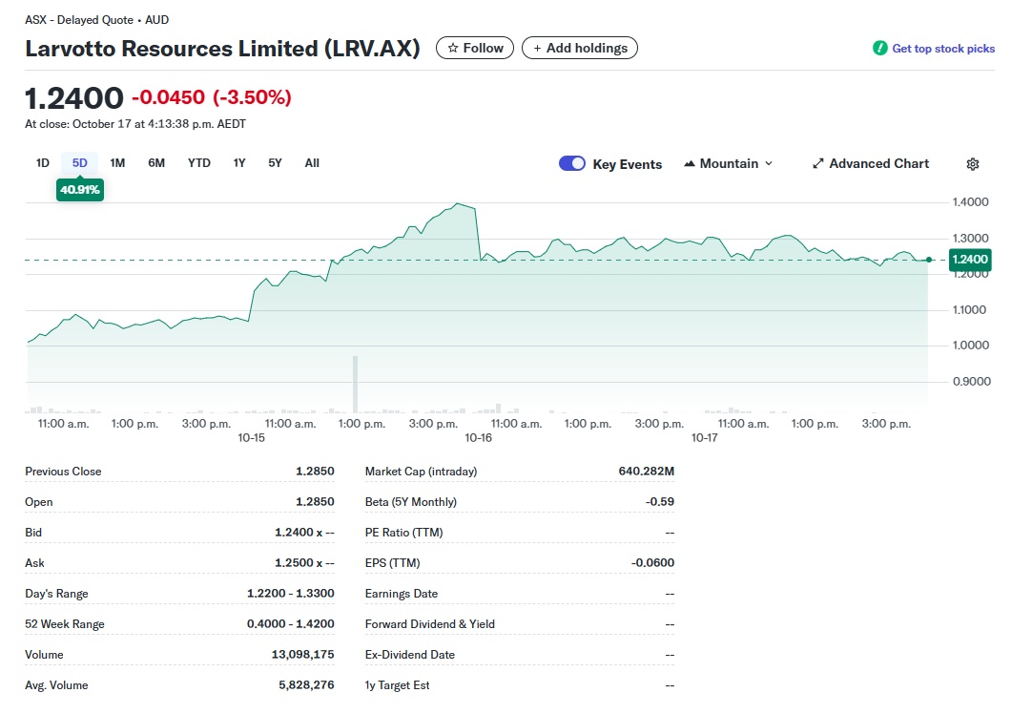Image resolution: width=1011 pixels, height=714 pixels.
Task: Click the 40.91% performance badge
Action: [79, 189]
